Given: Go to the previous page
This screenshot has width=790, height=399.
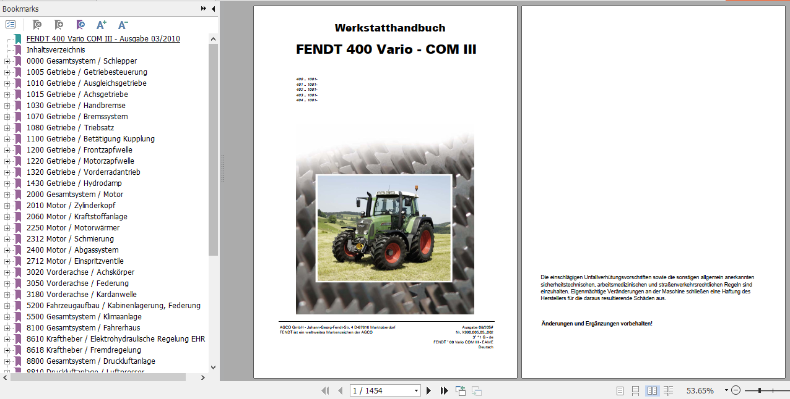Looking at the screenshot, I should click(340, 390).
